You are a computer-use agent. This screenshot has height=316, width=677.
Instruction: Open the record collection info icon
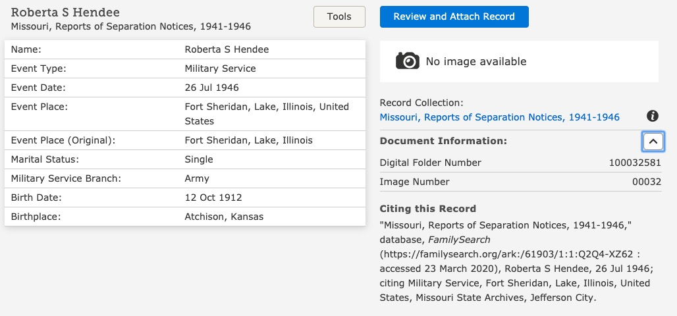click(653, 116)
